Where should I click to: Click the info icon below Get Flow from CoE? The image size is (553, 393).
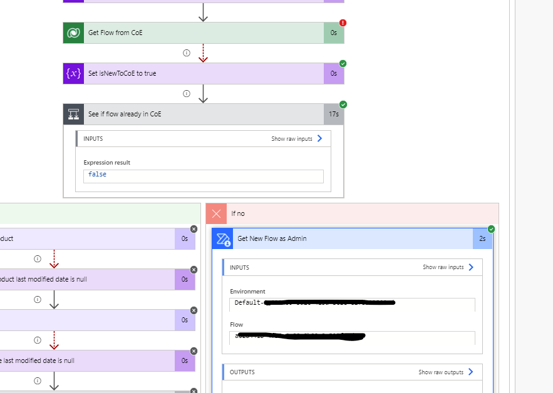pyautogui.click(x=186, y=53)
